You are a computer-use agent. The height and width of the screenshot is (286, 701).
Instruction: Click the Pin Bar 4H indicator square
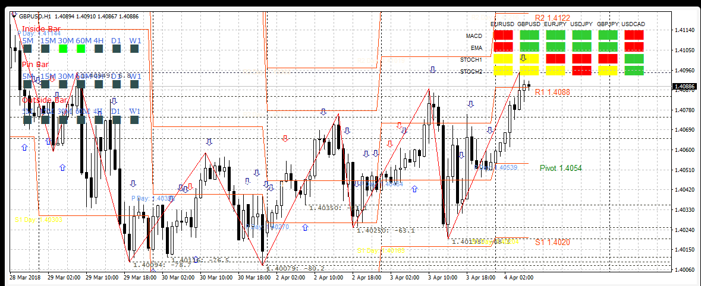(x=99, y=84)
